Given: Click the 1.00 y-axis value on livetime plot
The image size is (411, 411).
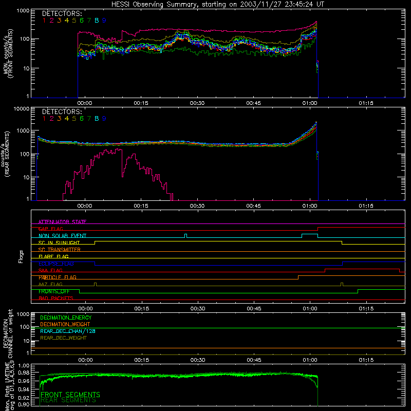Looking at the screenshot, I should pos(24,366).
